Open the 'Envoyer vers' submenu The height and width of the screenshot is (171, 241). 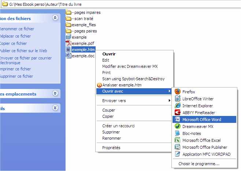[x=134, y=101]
